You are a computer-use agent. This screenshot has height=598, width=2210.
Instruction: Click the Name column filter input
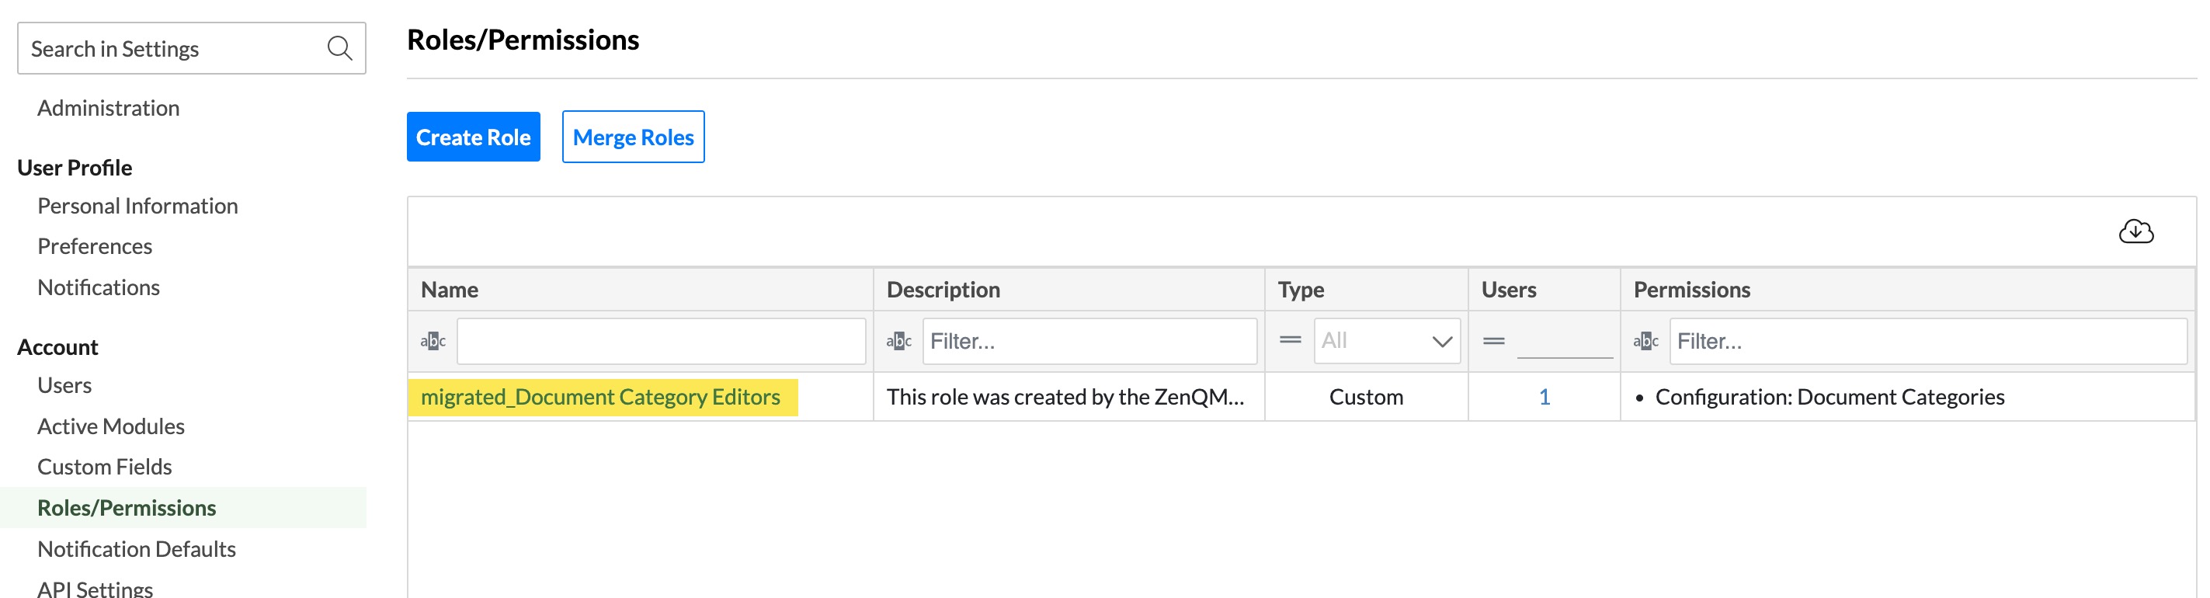coord(661,341)
